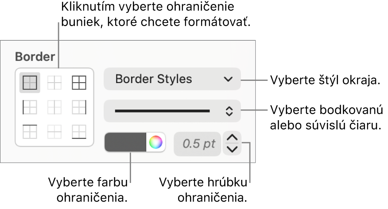Pick the top border icon

(x=30, y=132)
